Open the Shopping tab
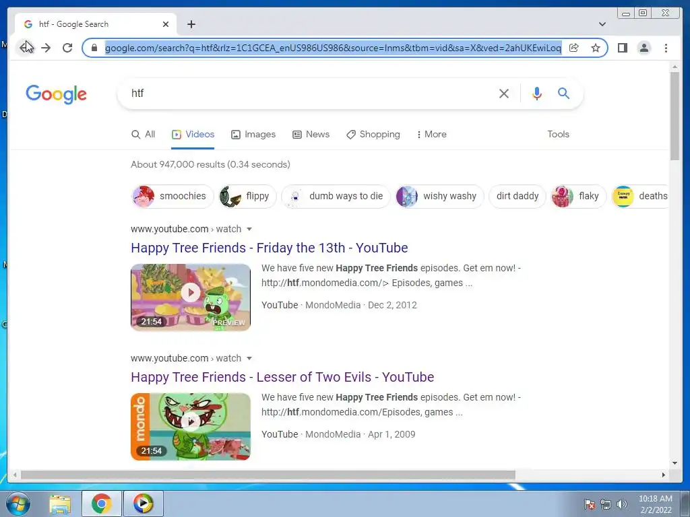 tap(373, 134)
